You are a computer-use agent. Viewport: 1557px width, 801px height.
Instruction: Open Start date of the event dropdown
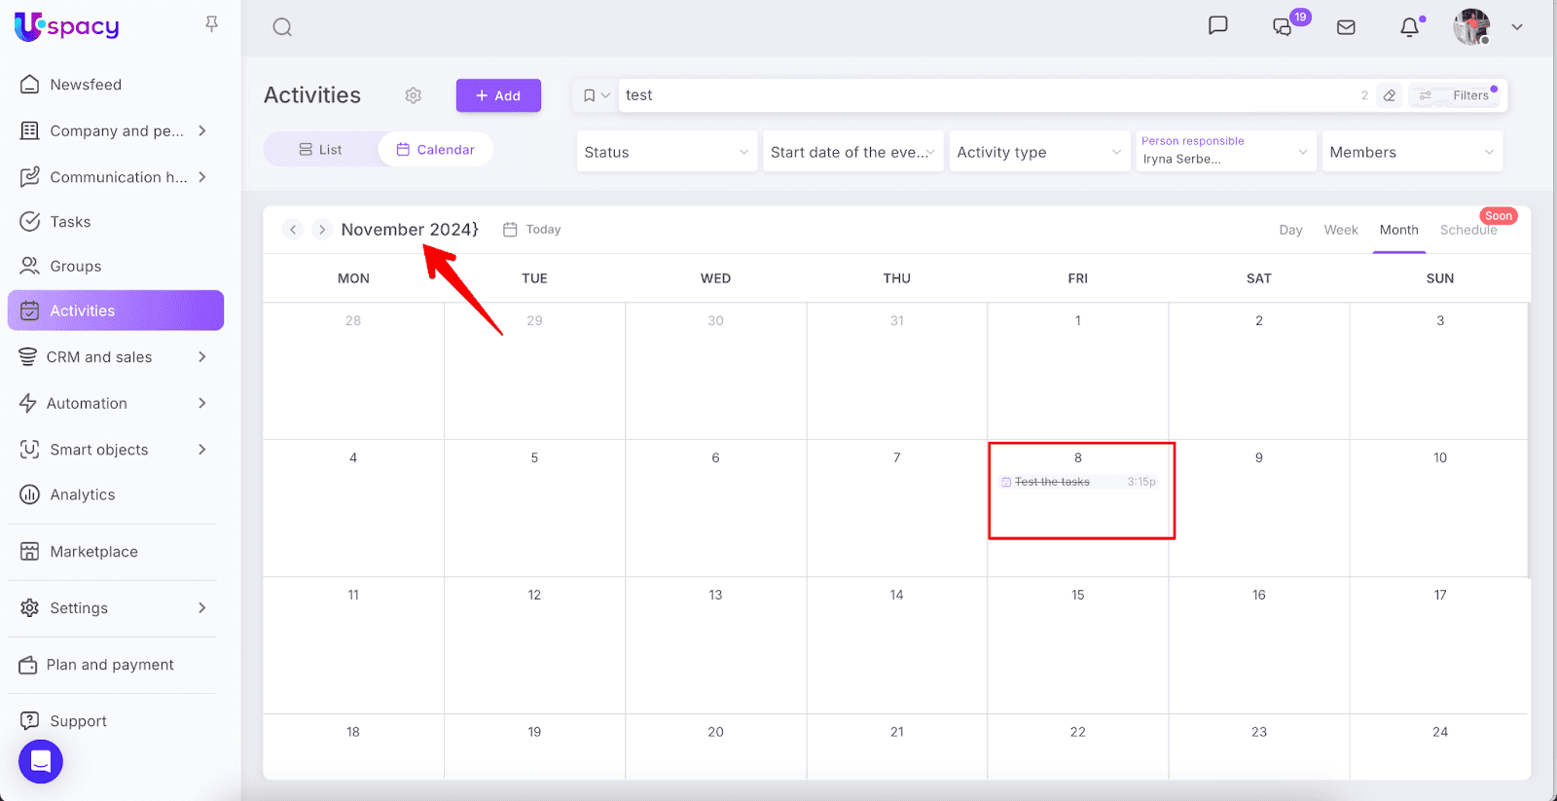coord(853,152)
